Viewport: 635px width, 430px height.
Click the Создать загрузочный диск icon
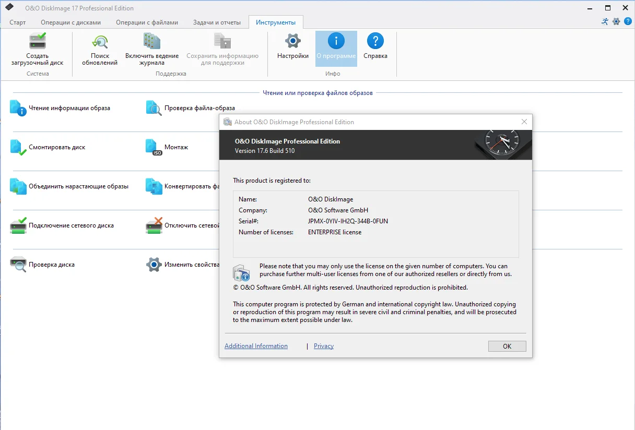38,41
